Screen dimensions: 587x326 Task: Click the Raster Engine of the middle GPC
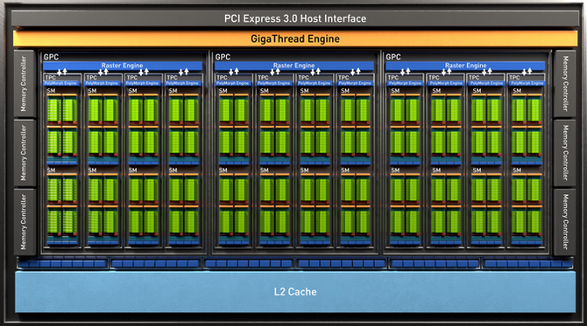(293, 66)
